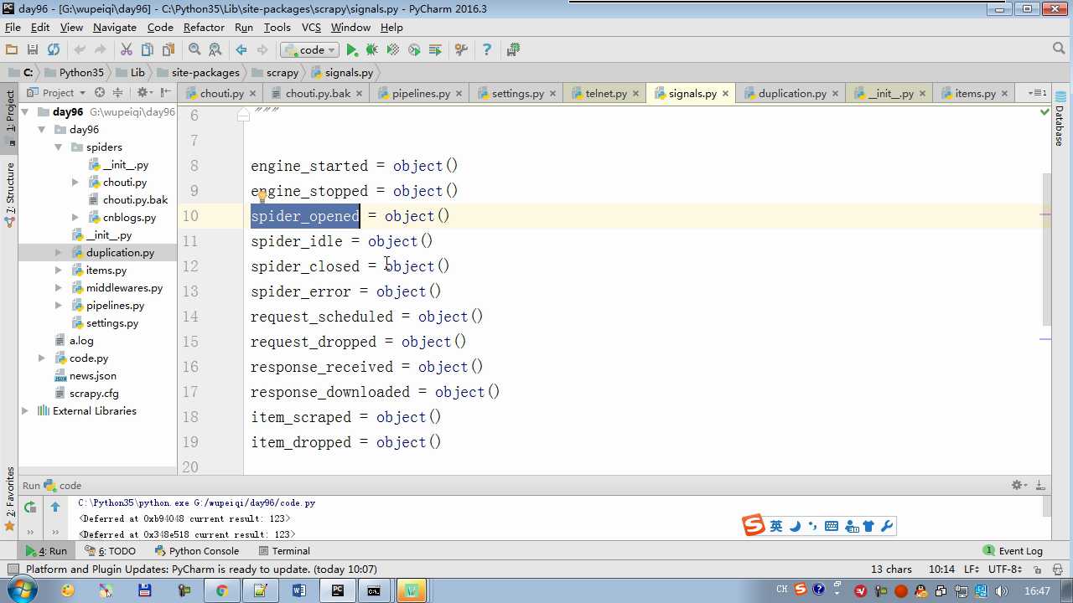Open the Project view dropdown
Image resolution: width=1073 pixels, height=603 pixels.
pyautogui.click(x=56, y=93)
